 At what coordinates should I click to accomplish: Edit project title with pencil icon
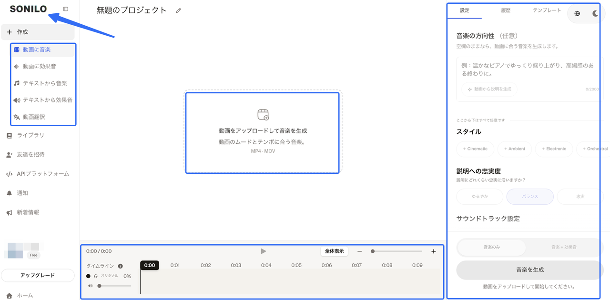(179, 10)
